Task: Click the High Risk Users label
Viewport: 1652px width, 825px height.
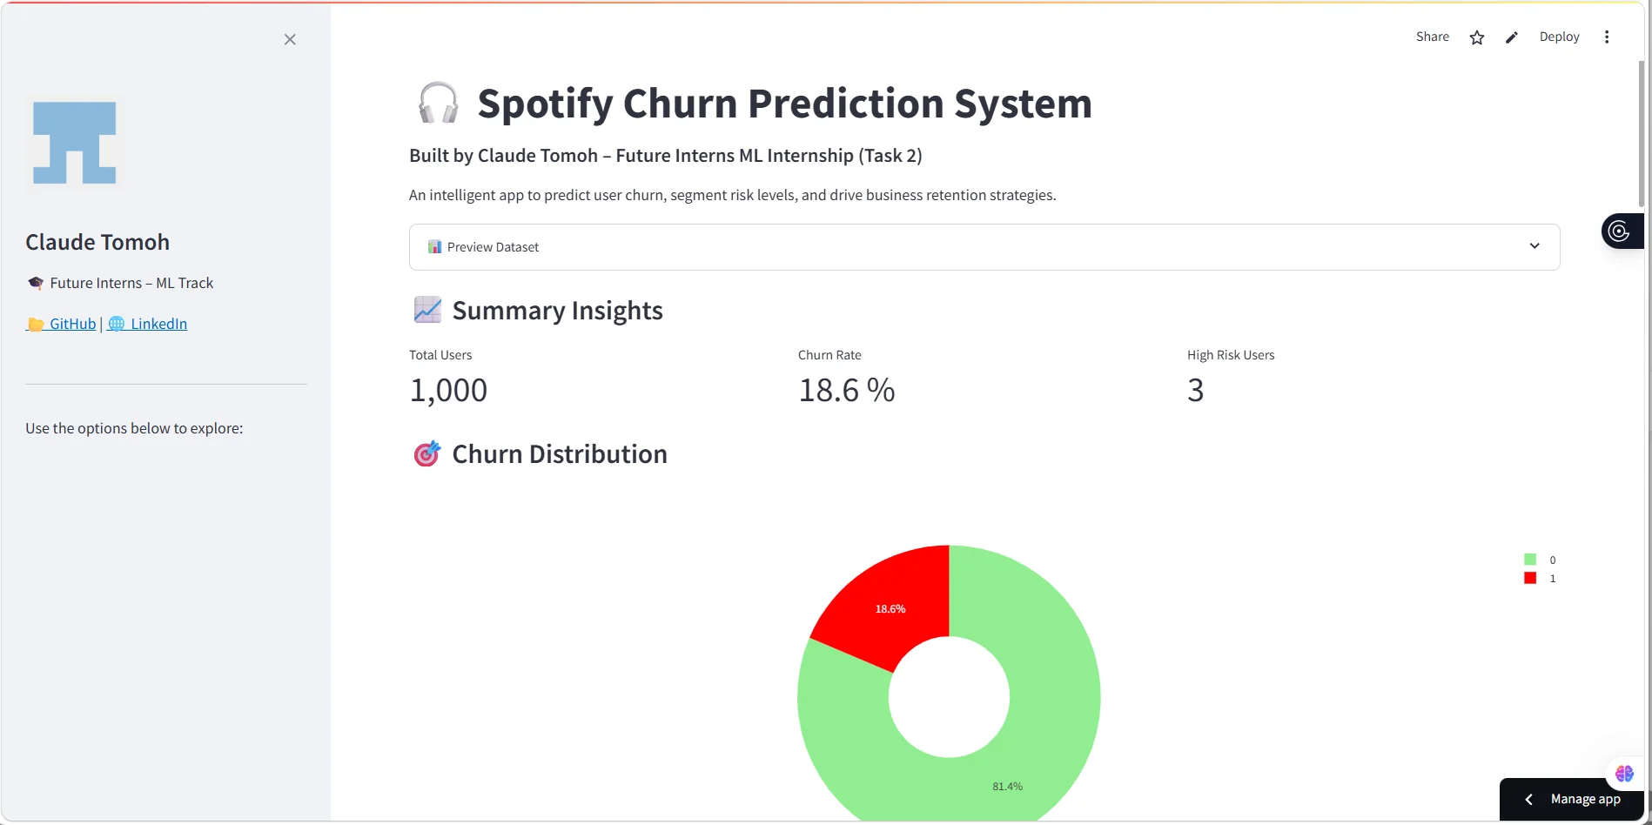Action: pyautogui.click(x=1231, y=355)
